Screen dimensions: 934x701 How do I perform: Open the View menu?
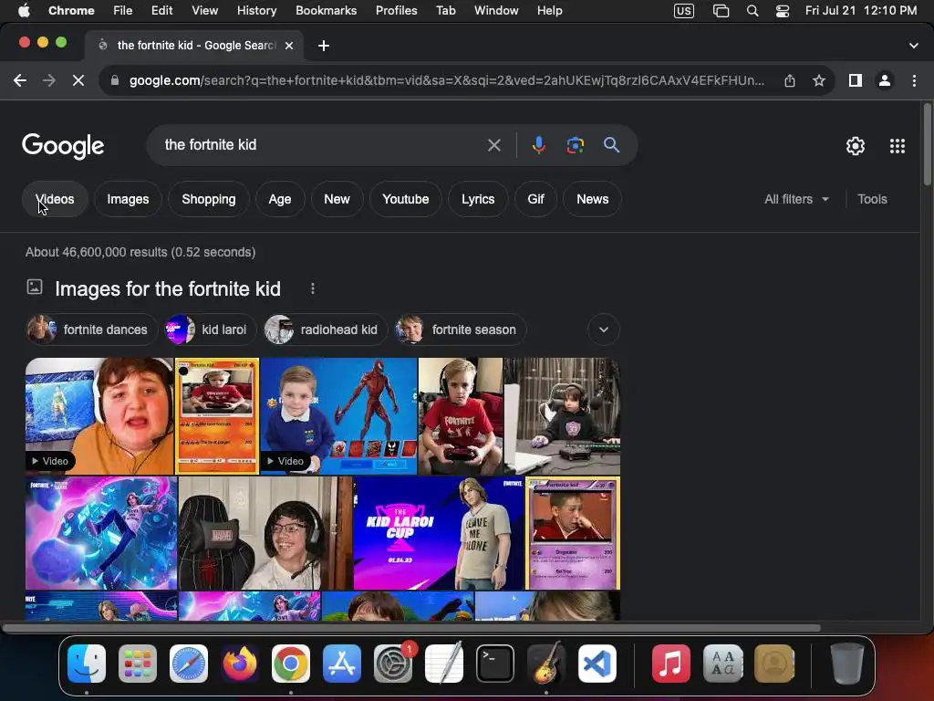(205, 11)
